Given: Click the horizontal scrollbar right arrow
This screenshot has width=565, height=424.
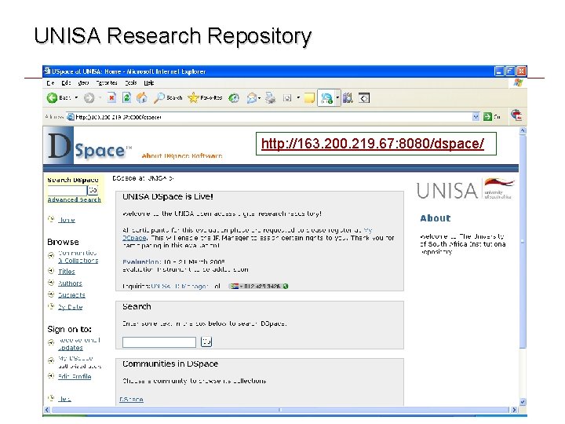Looking at the screenshot, I should [x=514, y=410].
